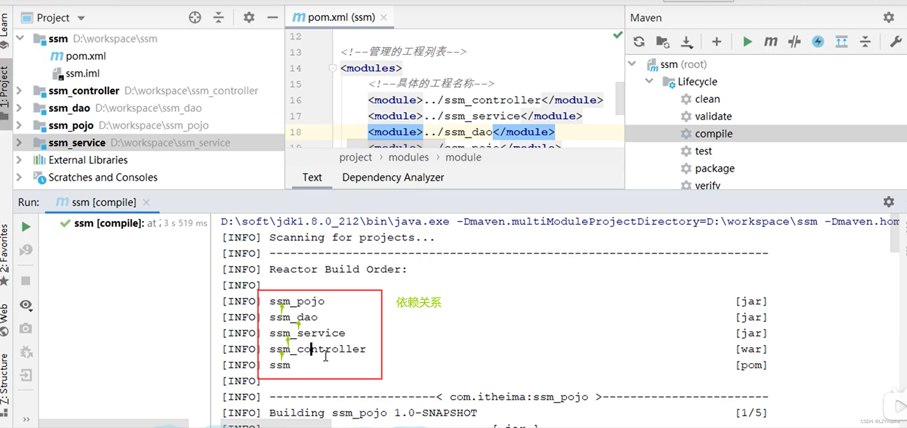
Task: Generate sources and update folders icon
Action: click(x=663, y=42)
